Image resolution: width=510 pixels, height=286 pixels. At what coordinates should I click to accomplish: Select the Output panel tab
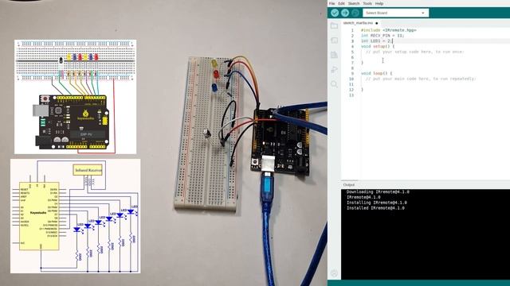[349, 184]
